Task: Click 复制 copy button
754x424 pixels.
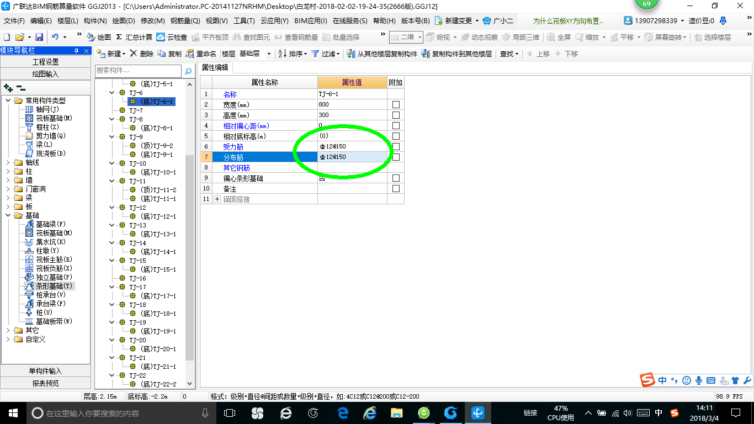Action: (169, 54)
